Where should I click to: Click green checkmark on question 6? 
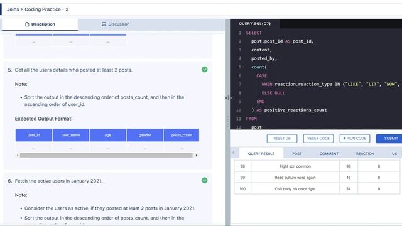[x=204, y=180]
